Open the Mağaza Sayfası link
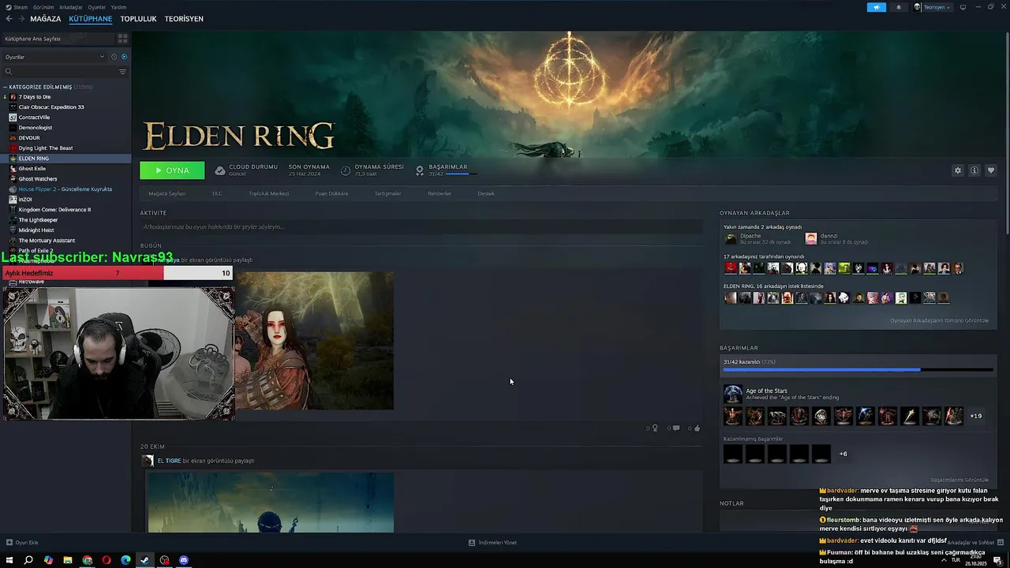 point(167,193)
